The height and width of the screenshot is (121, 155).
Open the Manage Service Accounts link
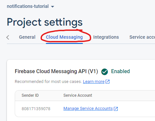[88, 109]
